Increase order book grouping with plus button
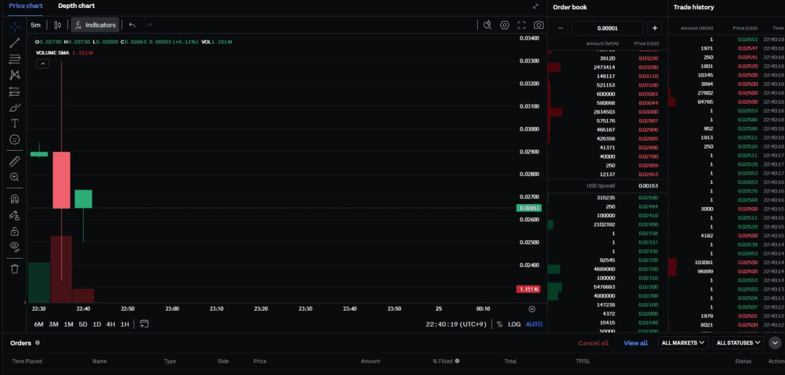Image resolution: width=785 pixels, height=375 pixels. [654, 28]
